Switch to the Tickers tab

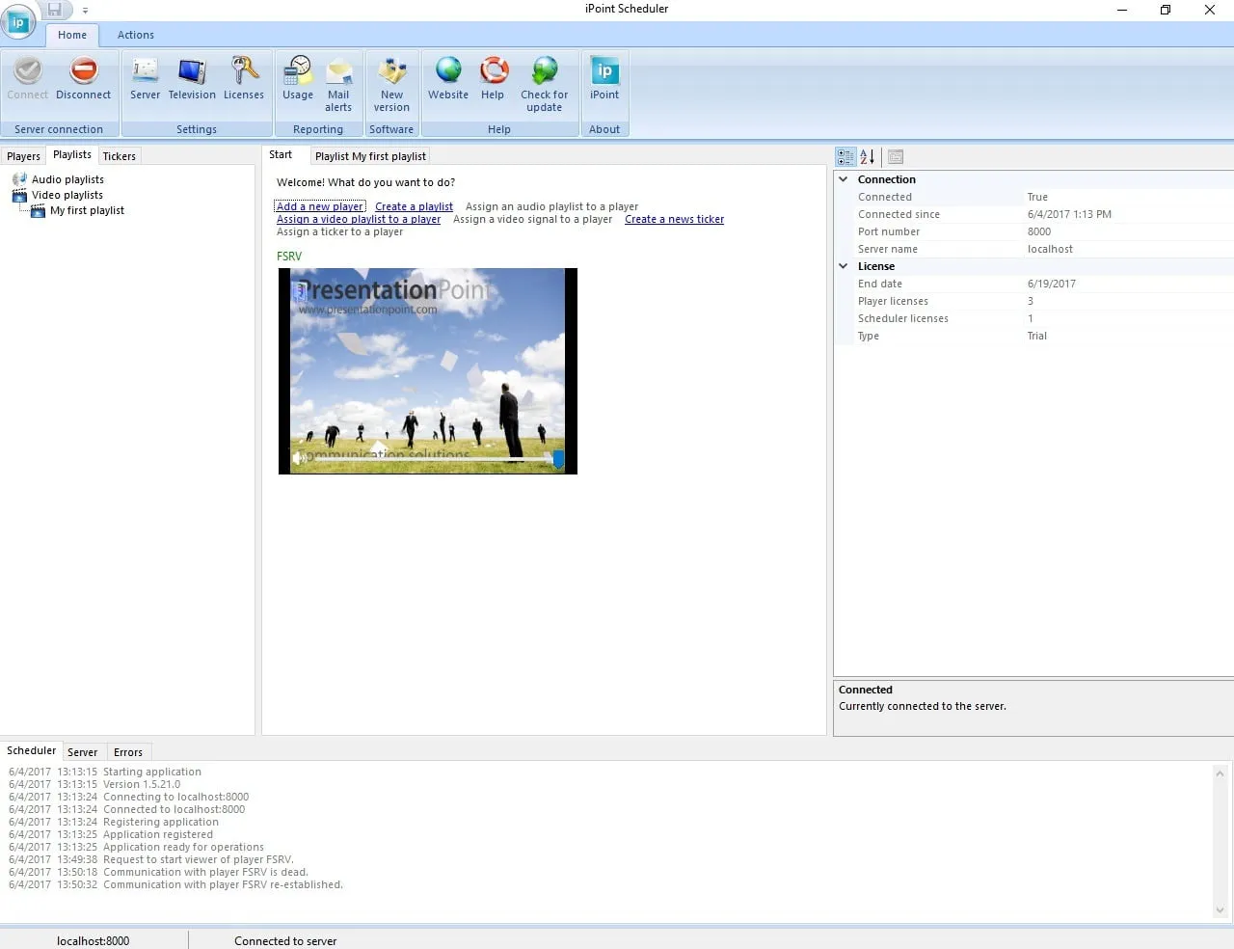click(x=120, y=156)
